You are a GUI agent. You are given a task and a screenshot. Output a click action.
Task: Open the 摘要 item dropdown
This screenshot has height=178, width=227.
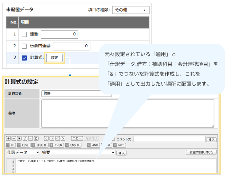[x=78, y=152]
